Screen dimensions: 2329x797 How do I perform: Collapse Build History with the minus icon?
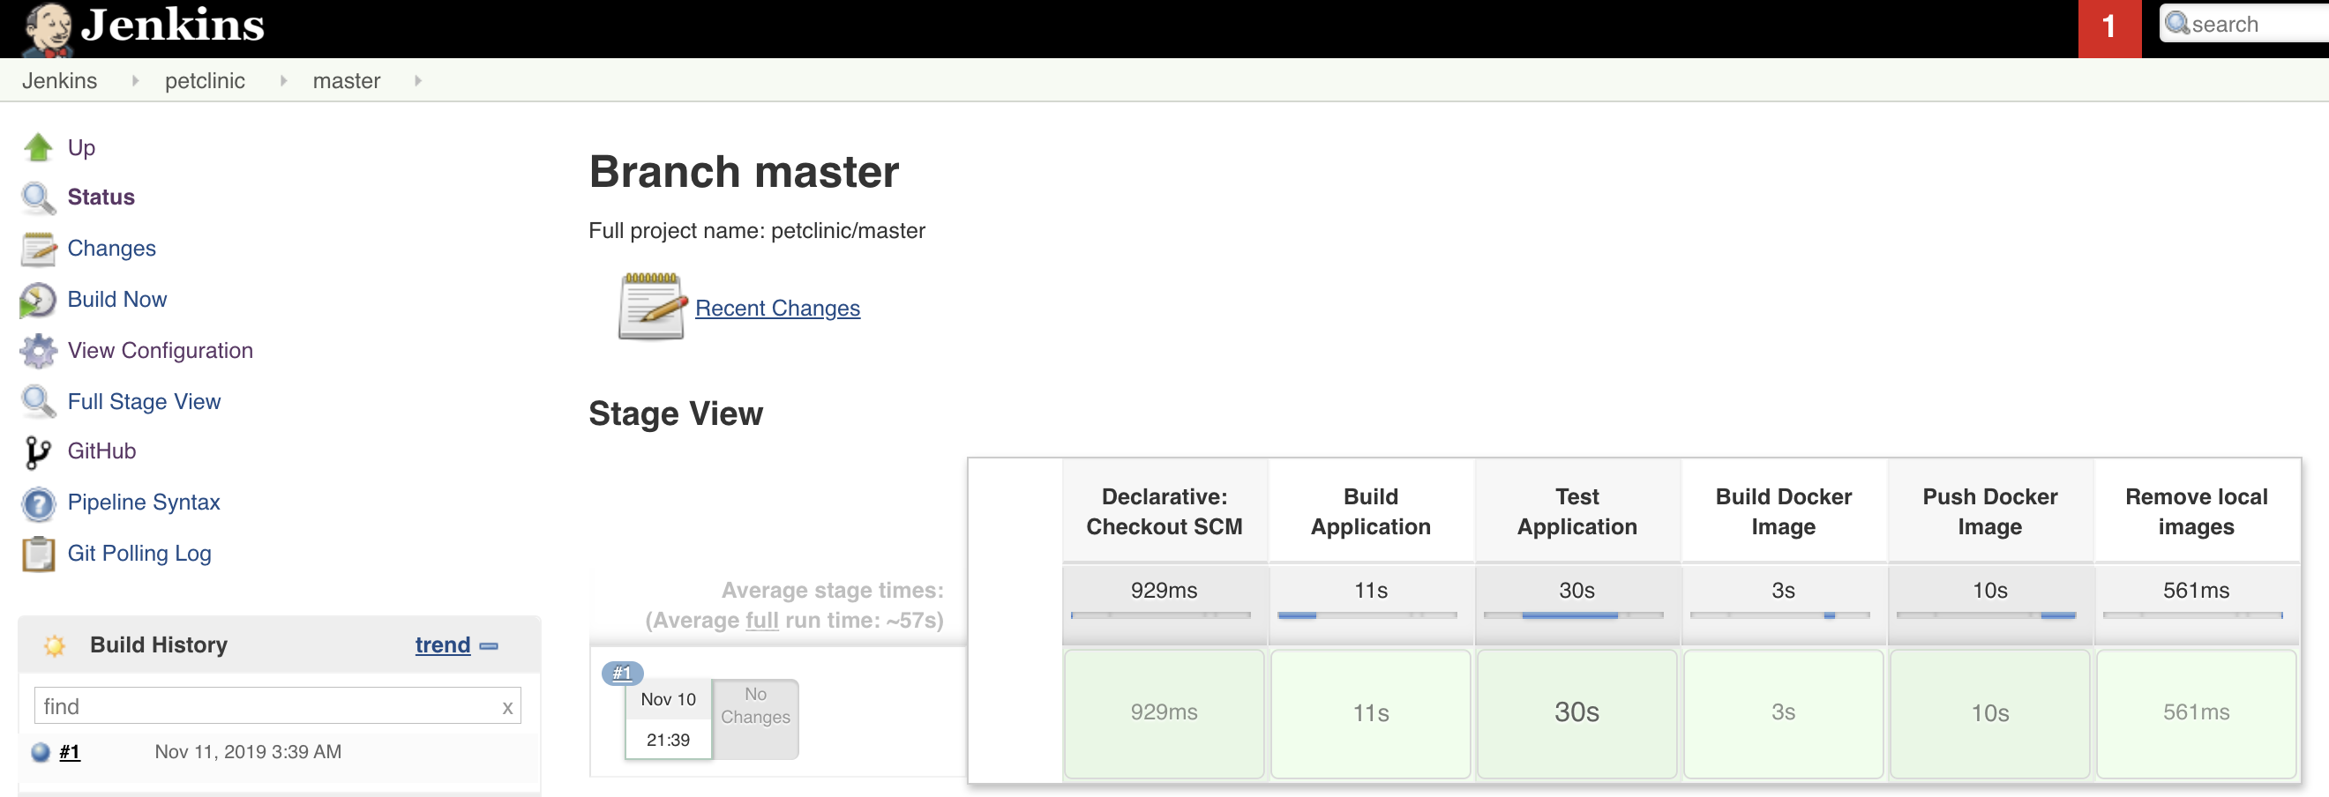[x=489, y=646]
